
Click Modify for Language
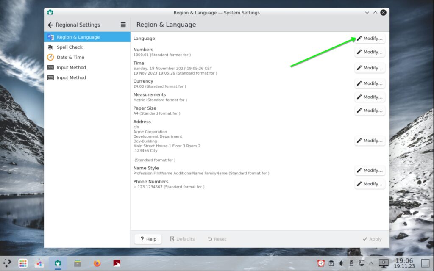370,39
